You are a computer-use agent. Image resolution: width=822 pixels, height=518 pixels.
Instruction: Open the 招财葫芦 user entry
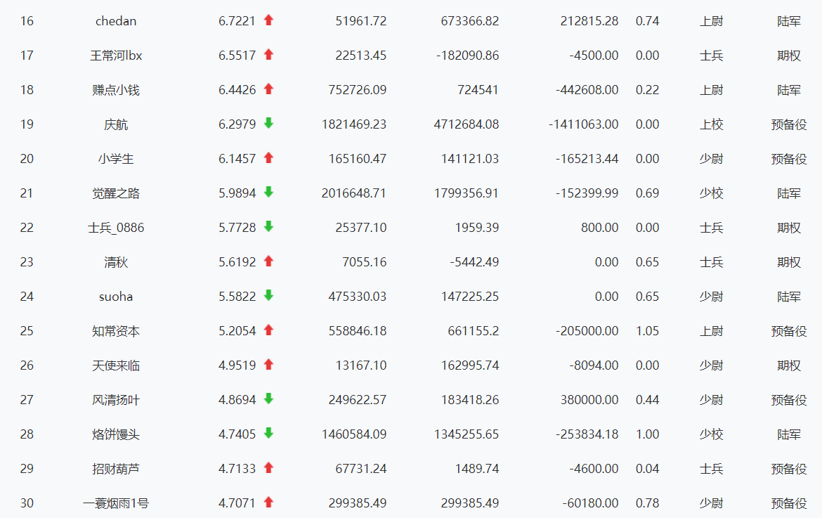[x=116, y=469]
